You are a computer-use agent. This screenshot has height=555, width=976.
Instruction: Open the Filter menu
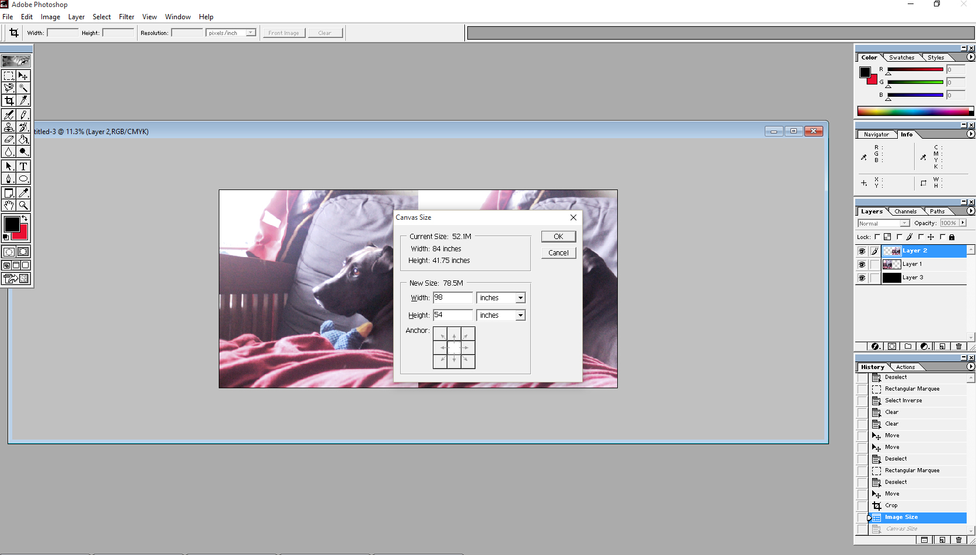coord(127,17)
